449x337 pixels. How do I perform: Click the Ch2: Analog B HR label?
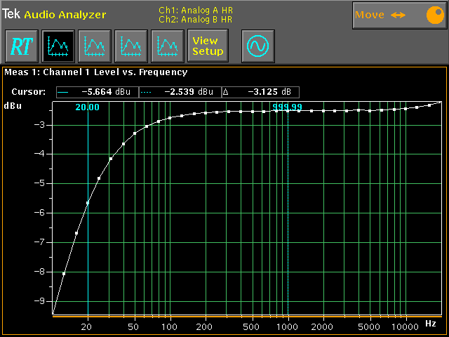click(195, 19)
